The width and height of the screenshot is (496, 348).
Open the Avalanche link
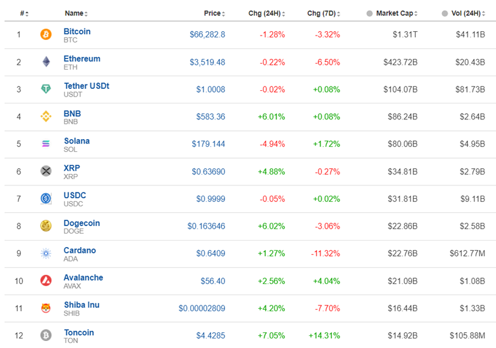tap(83, 278)
